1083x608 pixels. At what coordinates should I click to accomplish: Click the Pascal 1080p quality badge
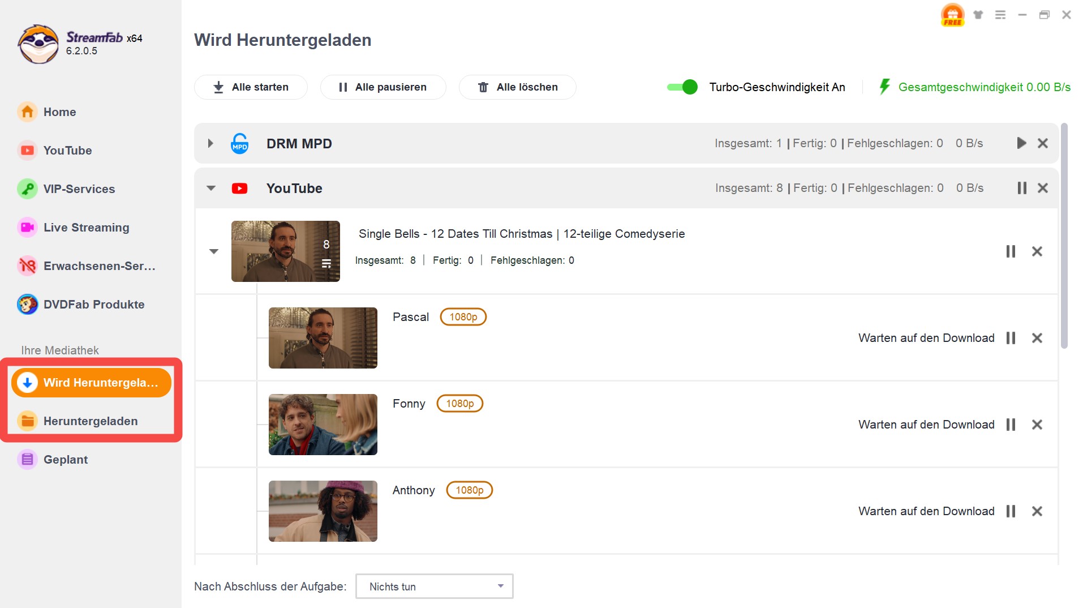pyautogui.click(x=463, y=317)
